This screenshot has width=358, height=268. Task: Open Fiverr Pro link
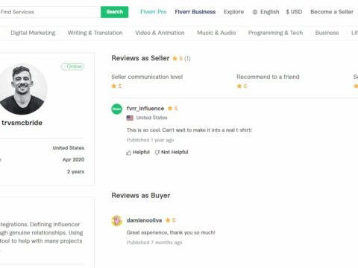click(154, 12)
